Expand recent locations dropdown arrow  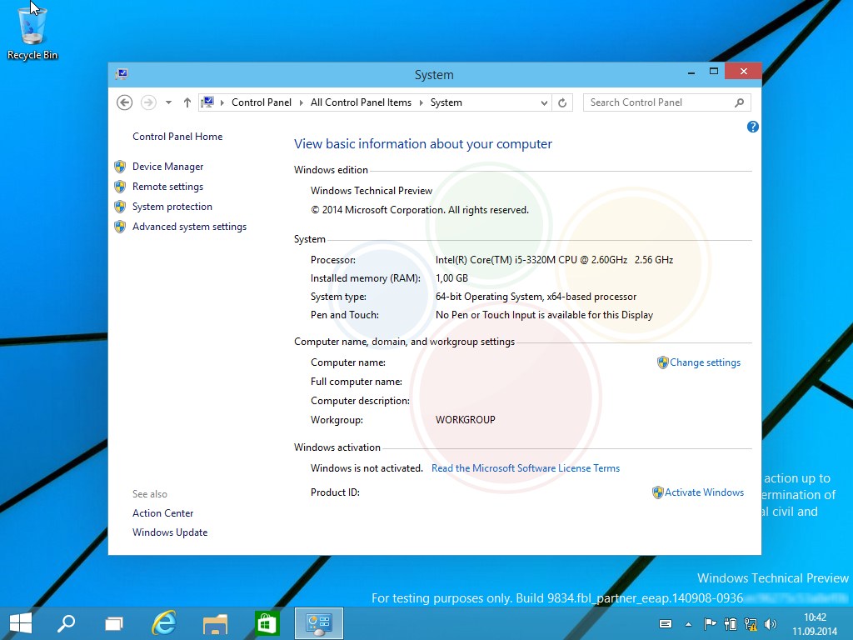[168, 102]
